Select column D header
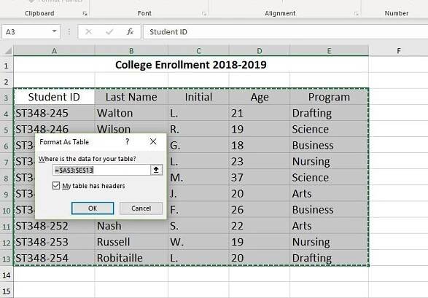This screenshot has height=298, width=428. coord(260,51)
